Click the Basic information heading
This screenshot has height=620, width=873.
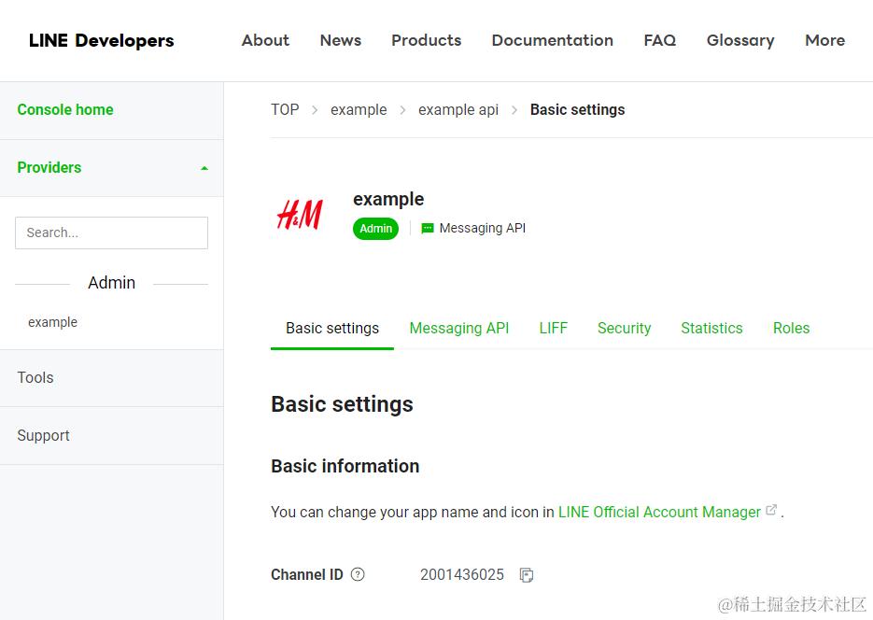click(x=345, y=466)
